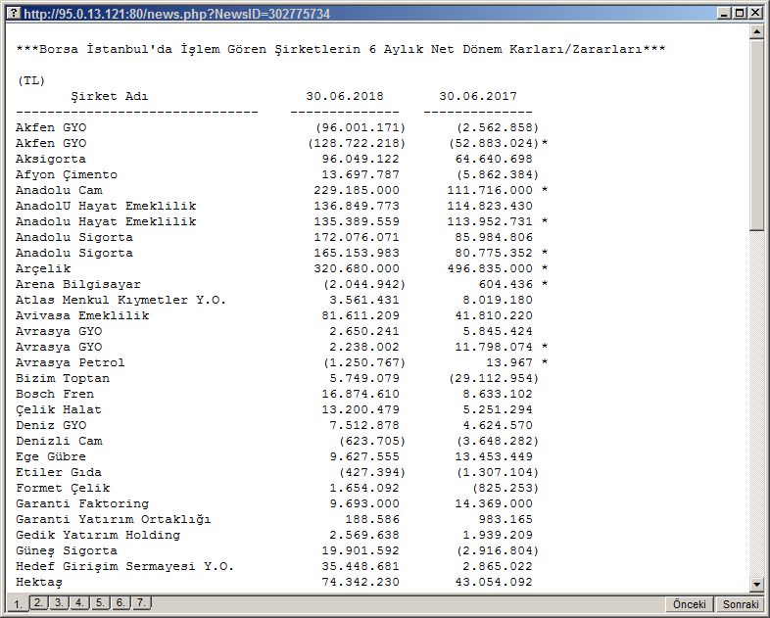The width and height of the screenshot is (770, 618).
Task: Click the Etiler Gıda row name
Action: click(x=59, y=472)
